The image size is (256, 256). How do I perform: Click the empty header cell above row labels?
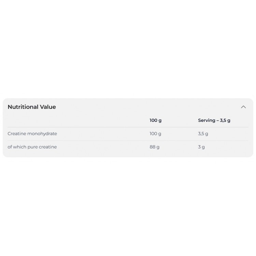click(x=68, y=120)
